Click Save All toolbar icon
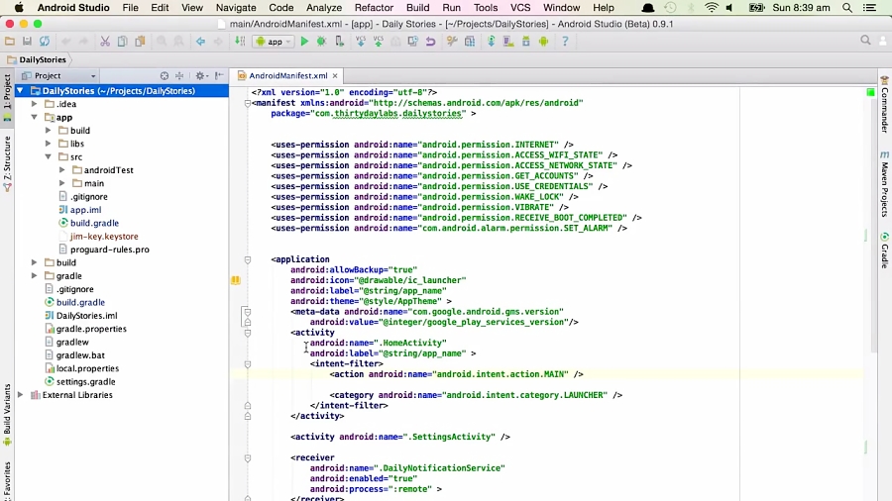 pos(27,42)
